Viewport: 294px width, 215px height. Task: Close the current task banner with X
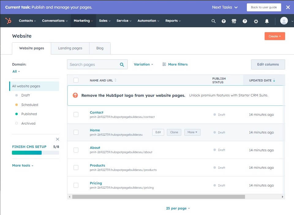tap(288, 7)
